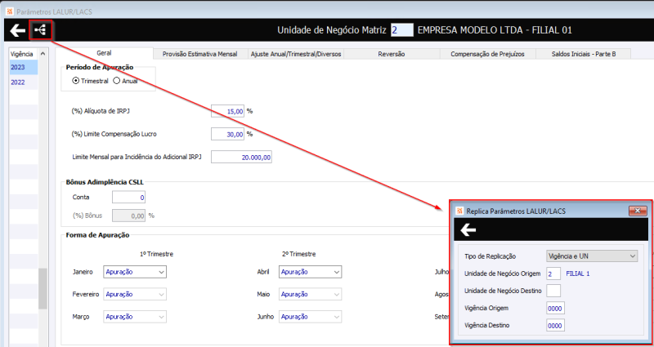The width and height of the screenshot is (654, 347).
Task: Click the (%) Bônus field
Action: coord(128,216)
